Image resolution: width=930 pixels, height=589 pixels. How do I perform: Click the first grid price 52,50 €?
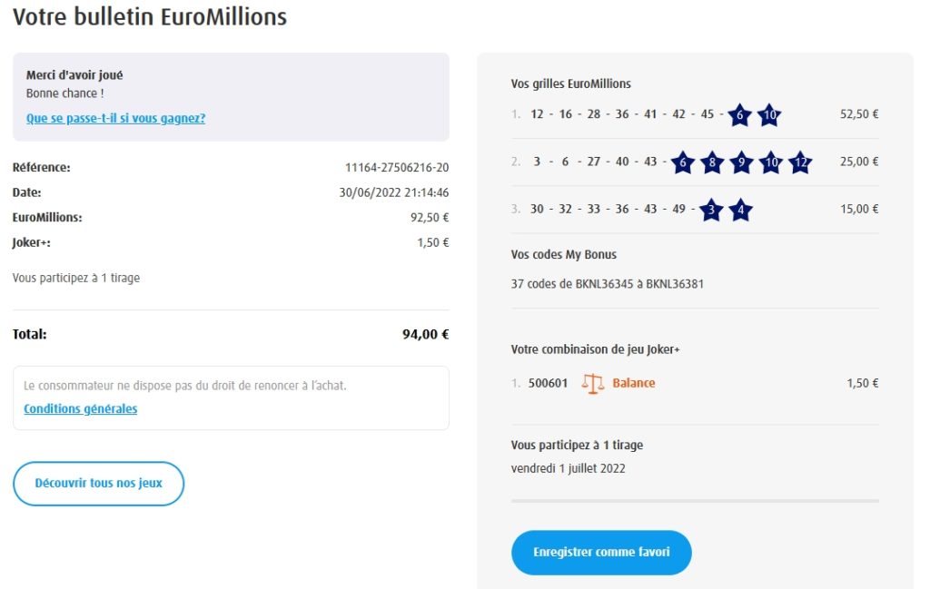click(x=859, y=114)
